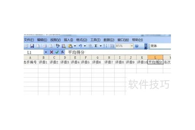Click the blue Help question icon
195x130 pixels.
pos(137,46)
